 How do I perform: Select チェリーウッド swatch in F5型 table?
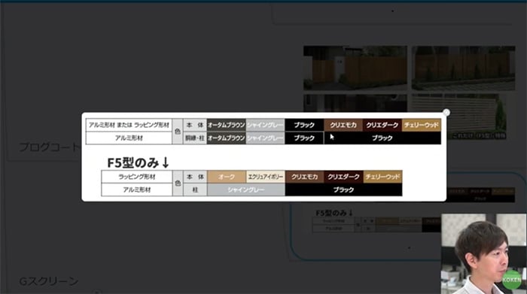point(382,177)
